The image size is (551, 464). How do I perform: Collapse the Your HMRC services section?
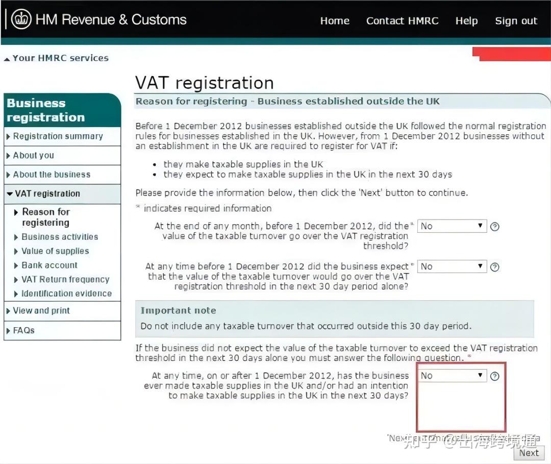6,58
